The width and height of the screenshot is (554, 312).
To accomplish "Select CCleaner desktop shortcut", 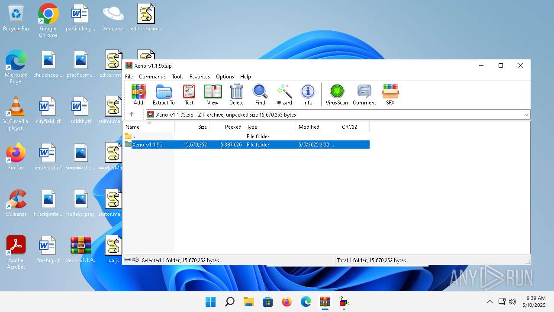I will pyautogui.click(x=16, y=203).
